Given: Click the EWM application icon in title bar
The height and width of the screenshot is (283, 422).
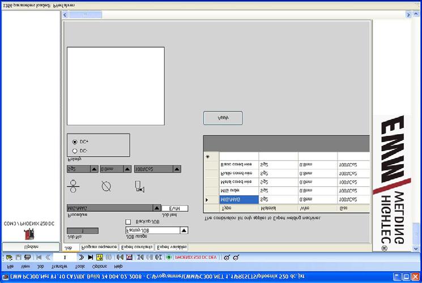Looking at the screenshot, I should click(5, 277).
